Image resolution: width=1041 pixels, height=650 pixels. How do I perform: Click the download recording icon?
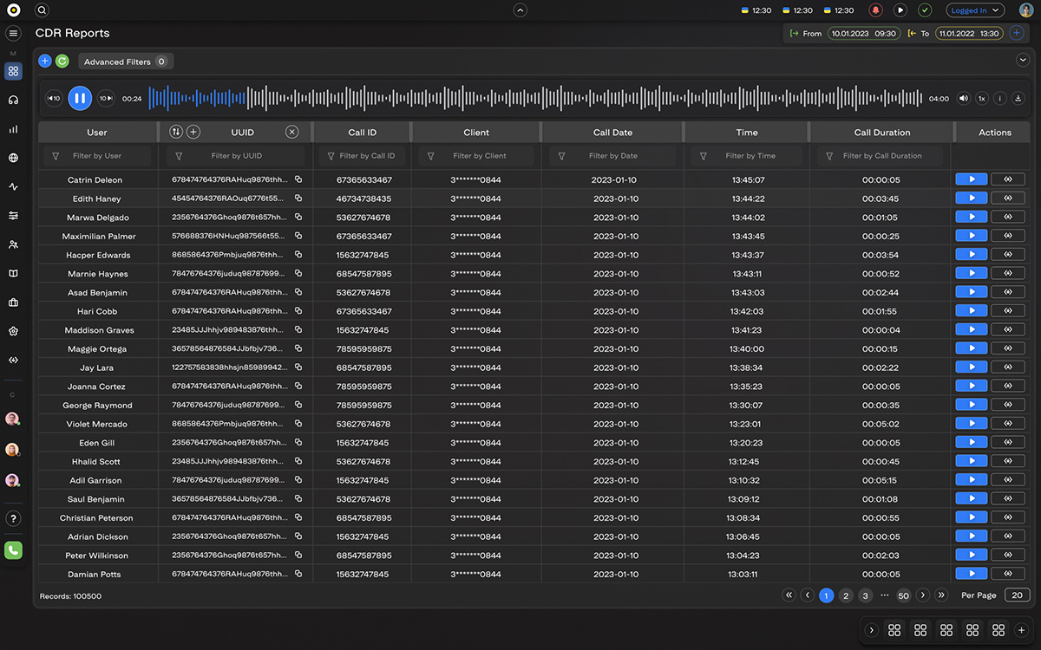(1018, 99)
